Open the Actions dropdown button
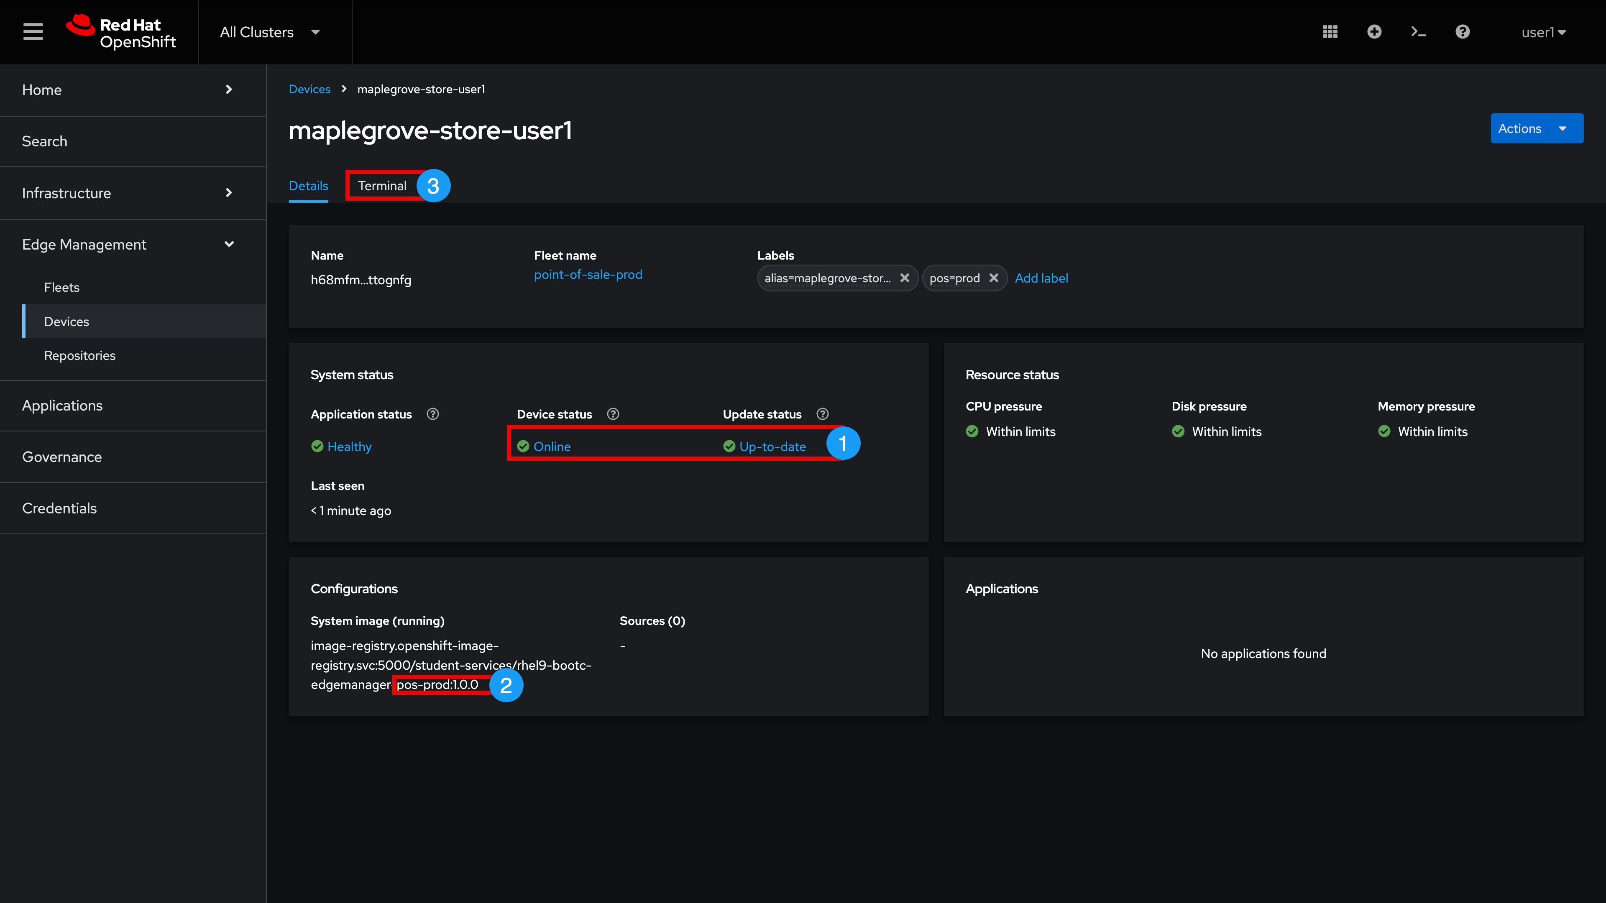The width and height of the screenshot is (1606, 903). point(1537,128)
